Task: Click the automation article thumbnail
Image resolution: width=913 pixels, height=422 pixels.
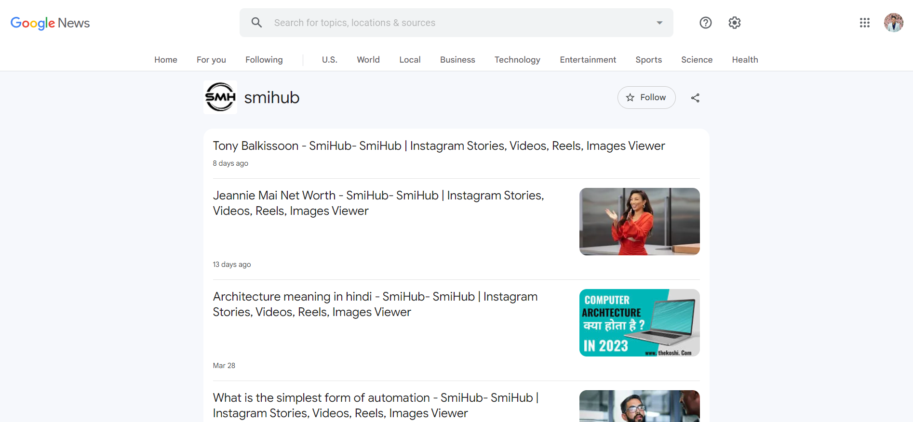Action: pos(640,406)
